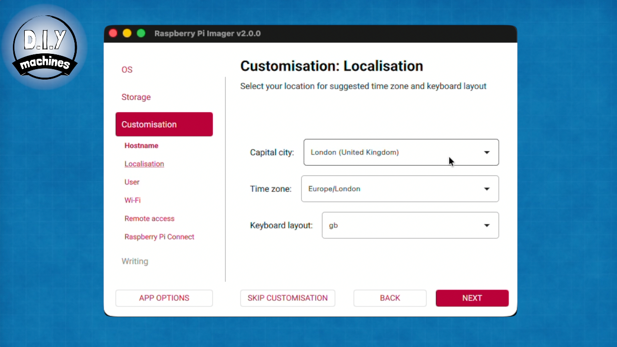Image resolution: width=617 pixels, height=347 pixels.
Task: Go to the Remote access sub-section
Action: (149, 218)
